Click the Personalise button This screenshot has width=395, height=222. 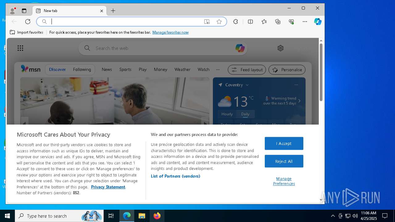coord(287,70)
